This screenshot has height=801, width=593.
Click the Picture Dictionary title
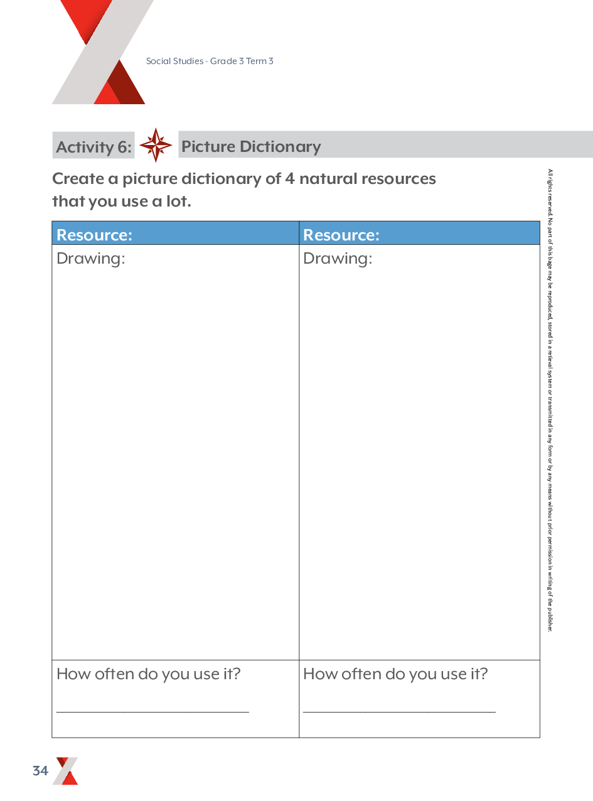(x=251, y=146)
